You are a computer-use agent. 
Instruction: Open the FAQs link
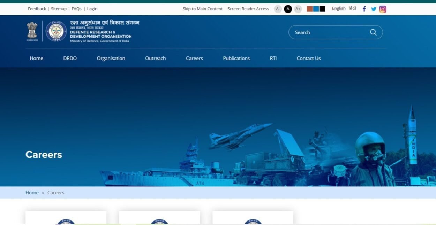[76, 9]
